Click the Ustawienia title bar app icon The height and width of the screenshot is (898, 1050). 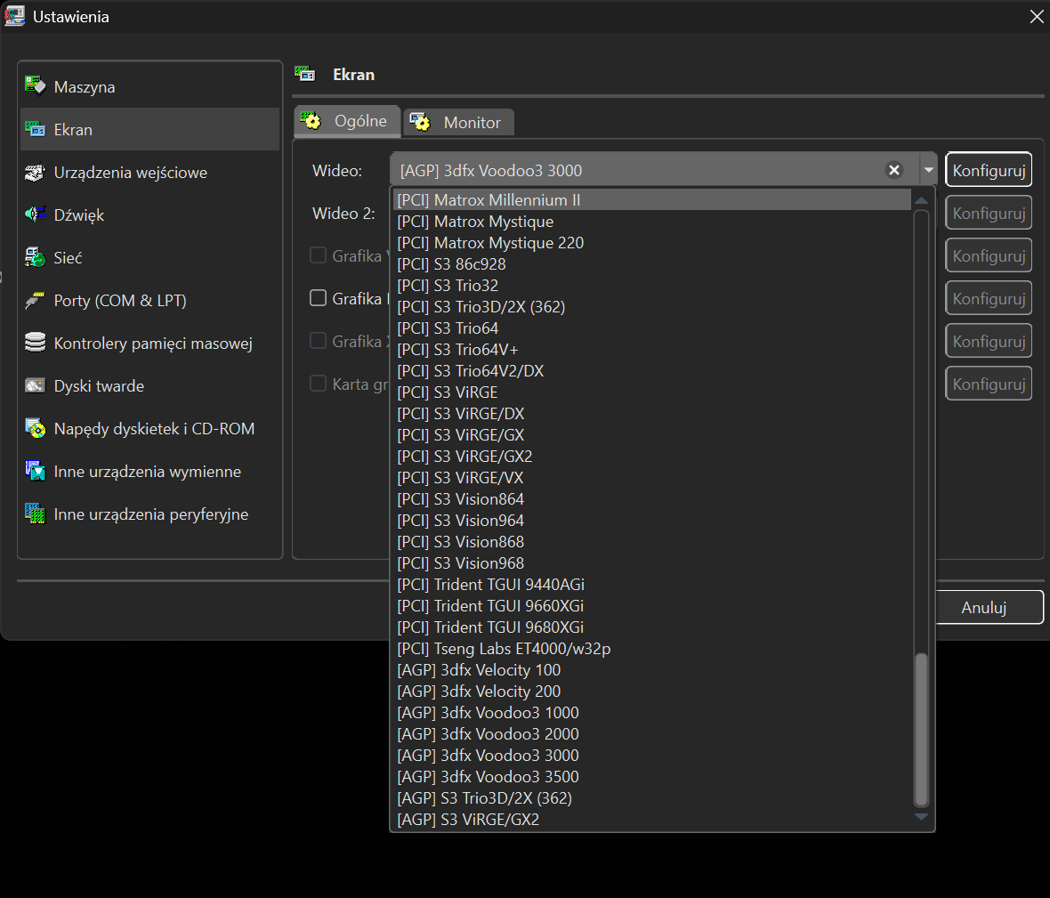click(x=15, y=16)
